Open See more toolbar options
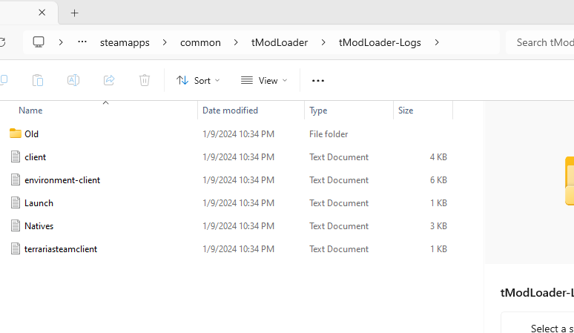 [x=317, y=81]
